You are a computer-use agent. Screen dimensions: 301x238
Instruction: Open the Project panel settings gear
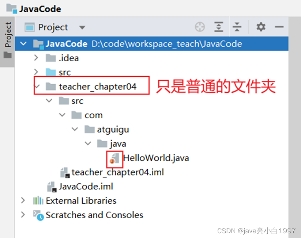pyautogui.click(x=261, y=27)
